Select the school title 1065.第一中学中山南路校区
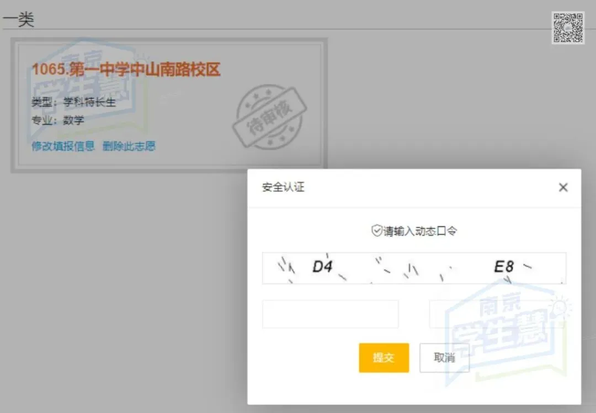This screenshot has width=596, height=413. [x=126, y=70]
